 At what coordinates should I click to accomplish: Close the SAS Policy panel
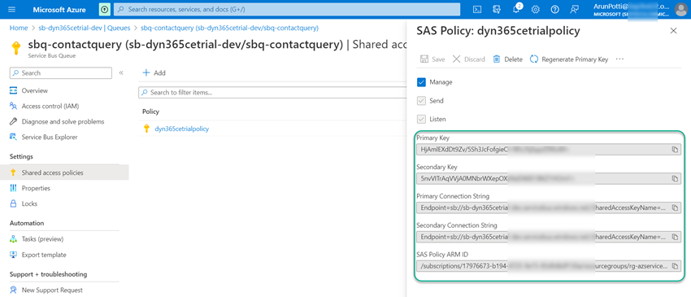[673, 30]
